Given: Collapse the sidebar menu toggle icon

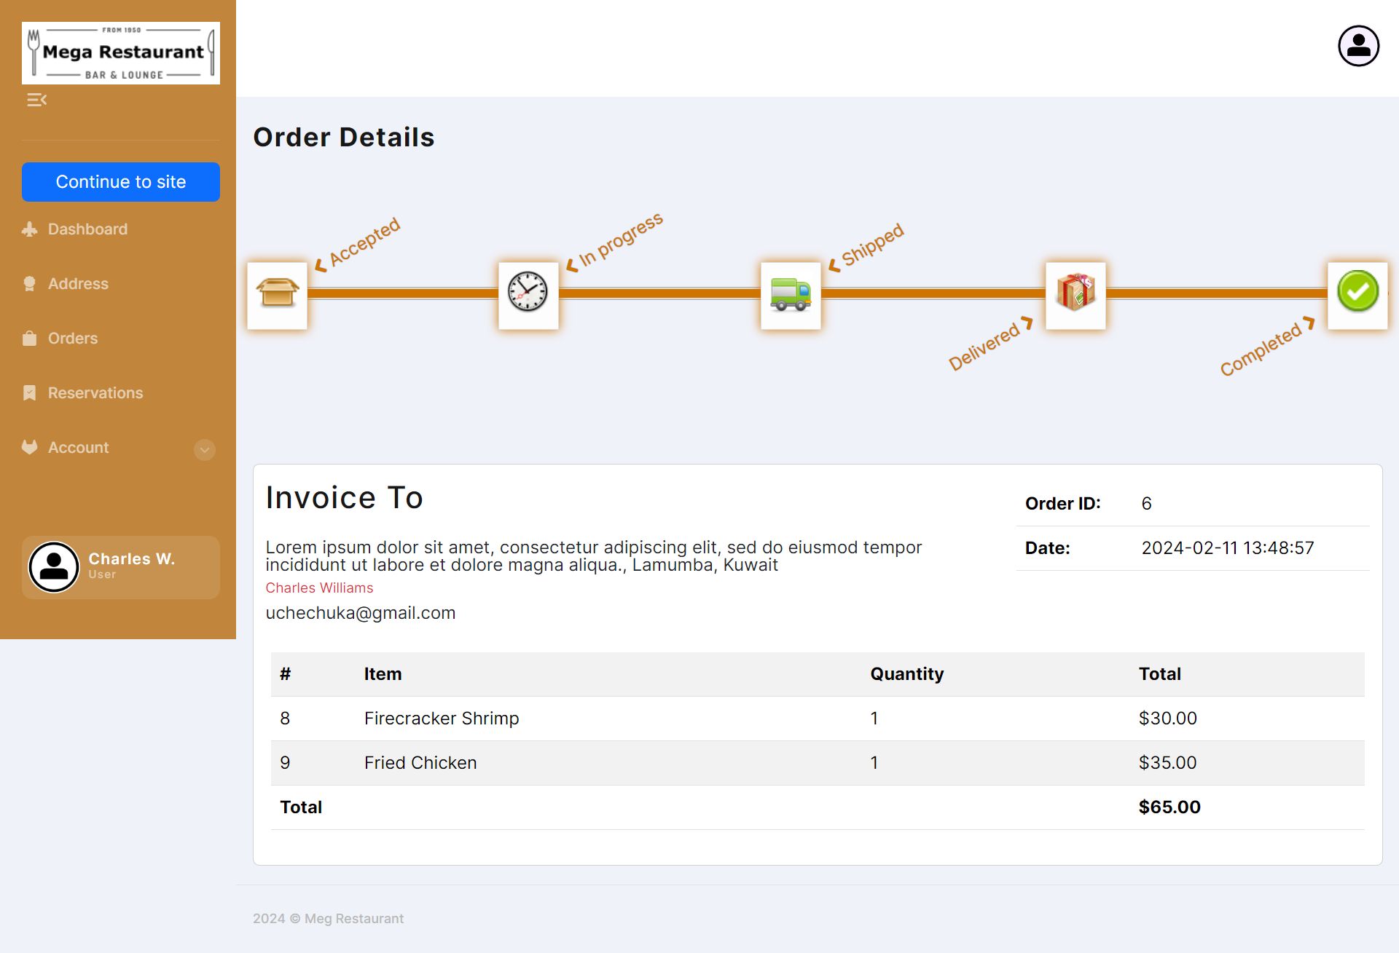Looking at the screenshot, I should 36,100.
